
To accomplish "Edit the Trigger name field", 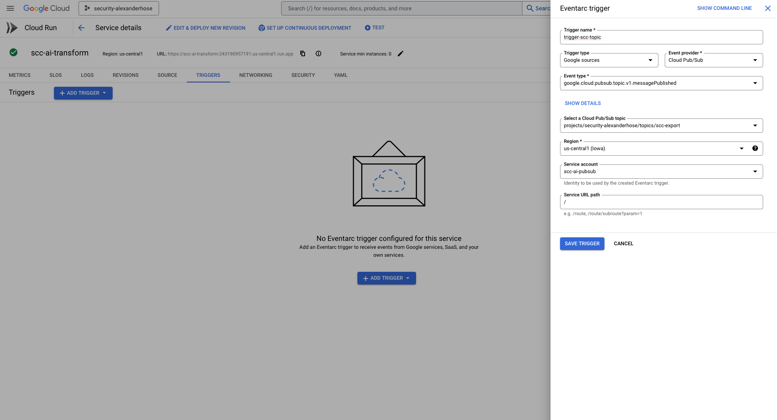I will point(661,37).
